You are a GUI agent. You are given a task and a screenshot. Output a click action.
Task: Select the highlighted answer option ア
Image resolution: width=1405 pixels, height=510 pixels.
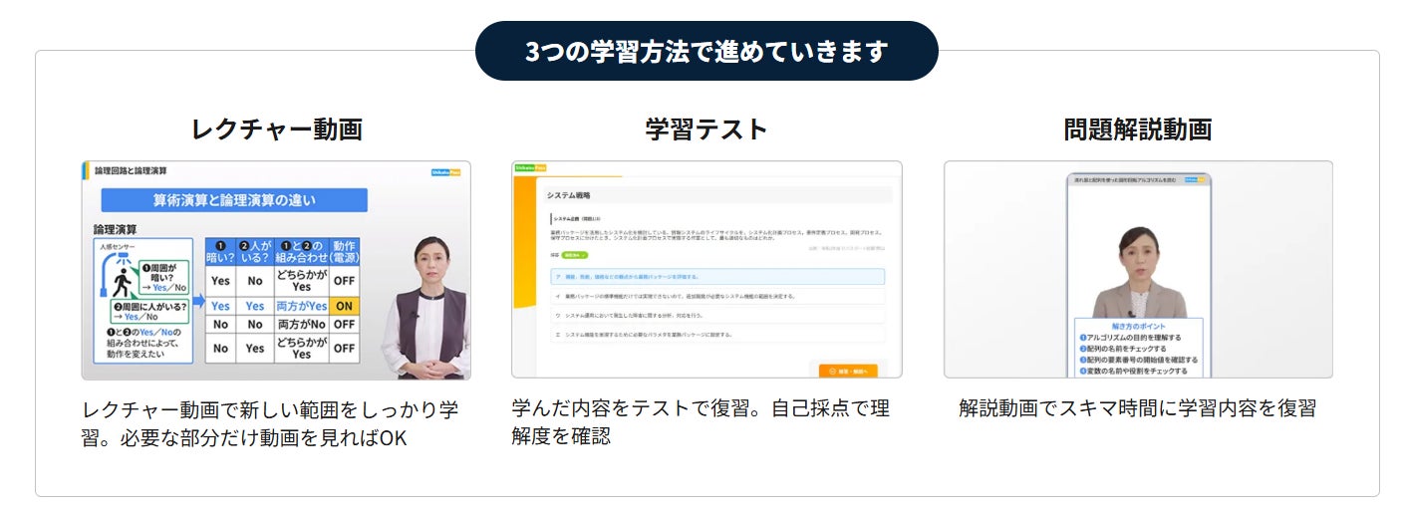coord(716,277)
